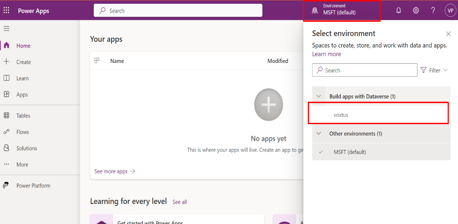Click the large plus create-app circle

[269, 105]
